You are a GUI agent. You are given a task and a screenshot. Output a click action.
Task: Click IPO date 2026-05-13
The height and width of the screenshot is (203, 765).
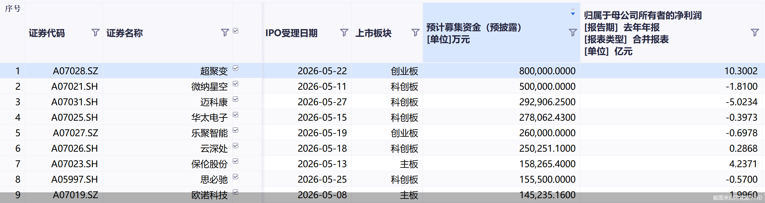(322, 164)
